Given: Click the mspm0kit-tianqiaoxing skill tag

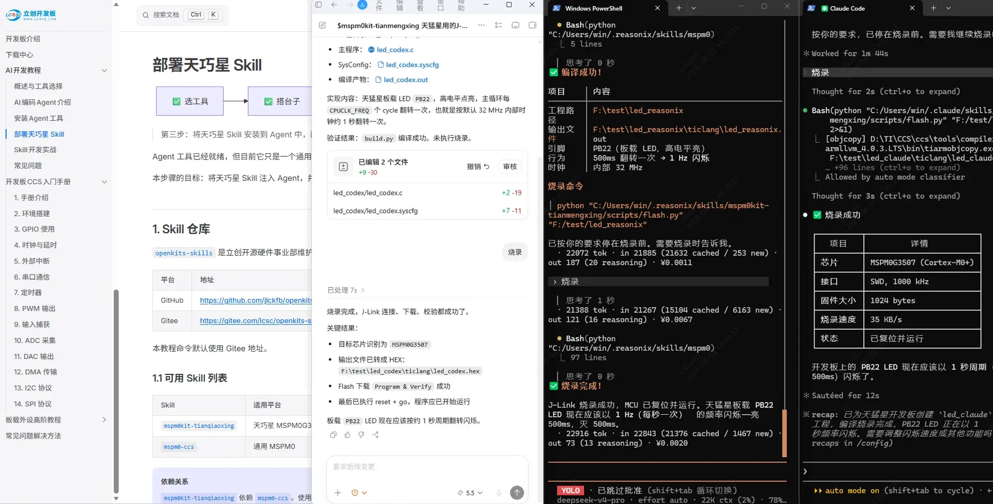Looking at the screenshot, I should tap(199, 426).
